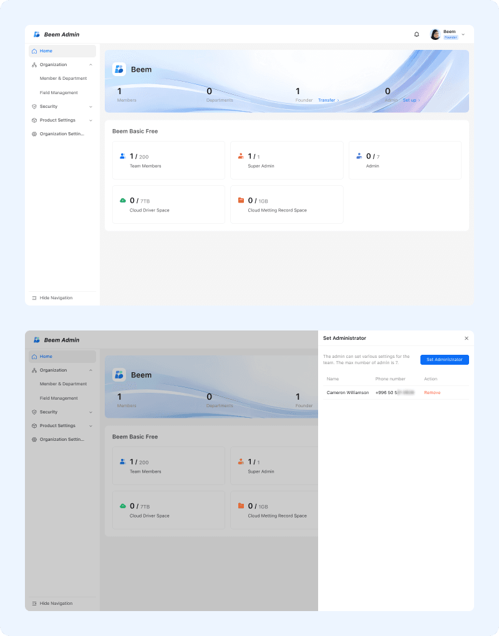The width and height of the screenshot is (499, 636).
Task: Click the green Cloud Driver Space icon in upper window
Action: point(123,200)
